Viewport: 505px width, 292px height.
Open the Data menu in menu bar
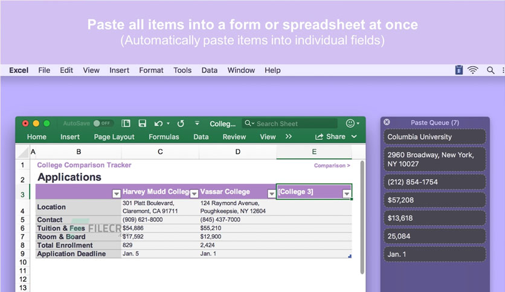tap(210, 70)
